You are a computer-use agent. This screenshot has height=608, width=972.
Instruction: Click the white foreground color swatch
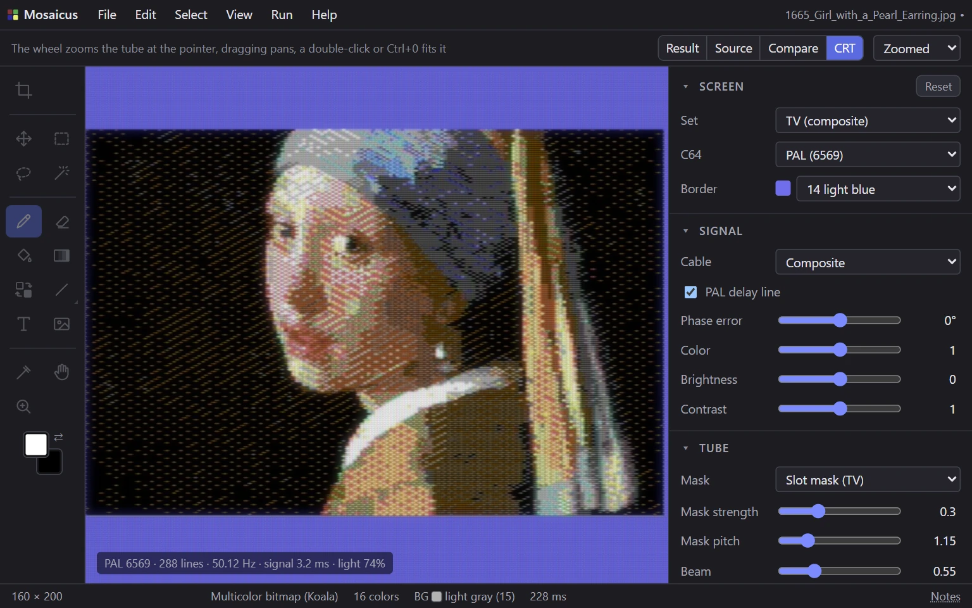click(35, 444)
